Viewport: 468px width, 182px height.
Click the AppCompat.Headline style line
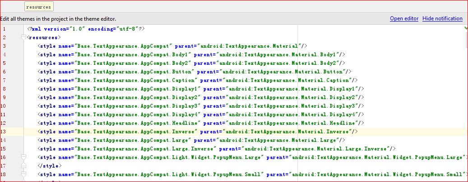pos(201,123)
